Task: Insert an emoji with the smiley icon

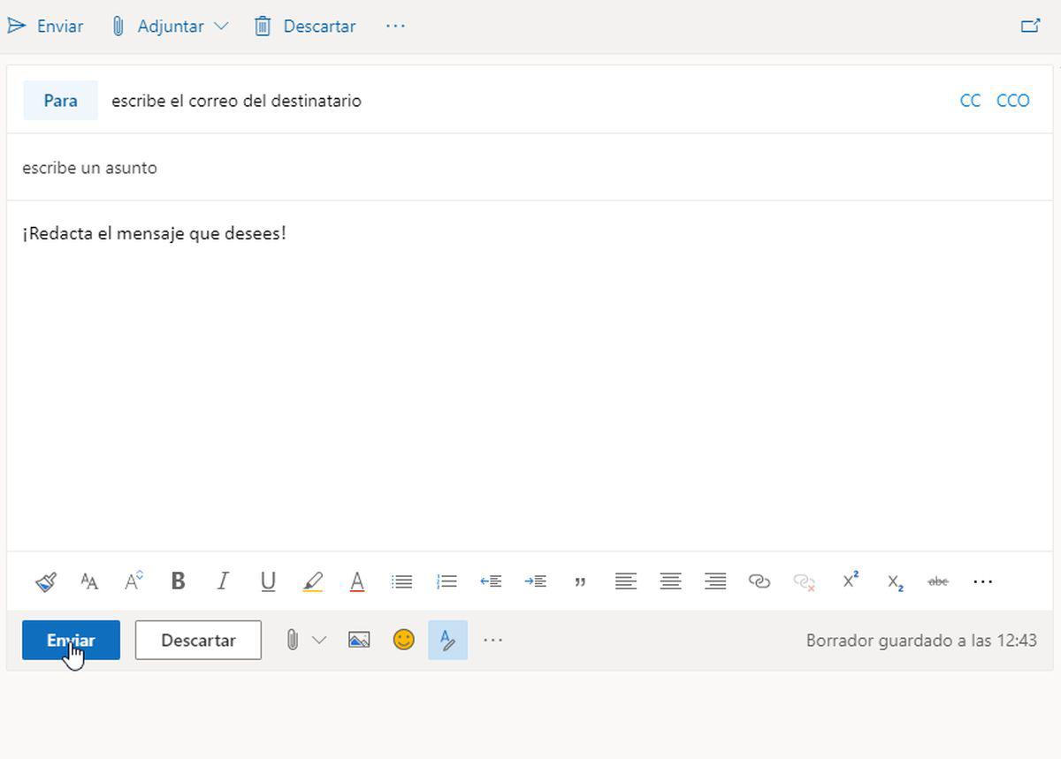Action: (x=403, y=640)
